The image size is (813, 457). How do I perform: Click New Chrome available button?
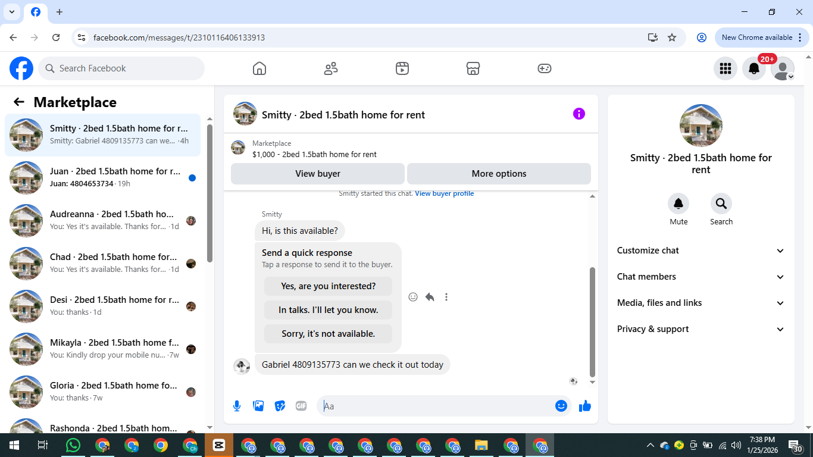762,37
